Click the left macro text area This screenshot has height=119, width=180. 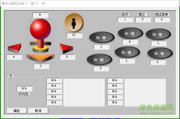(x=84, y=92)
